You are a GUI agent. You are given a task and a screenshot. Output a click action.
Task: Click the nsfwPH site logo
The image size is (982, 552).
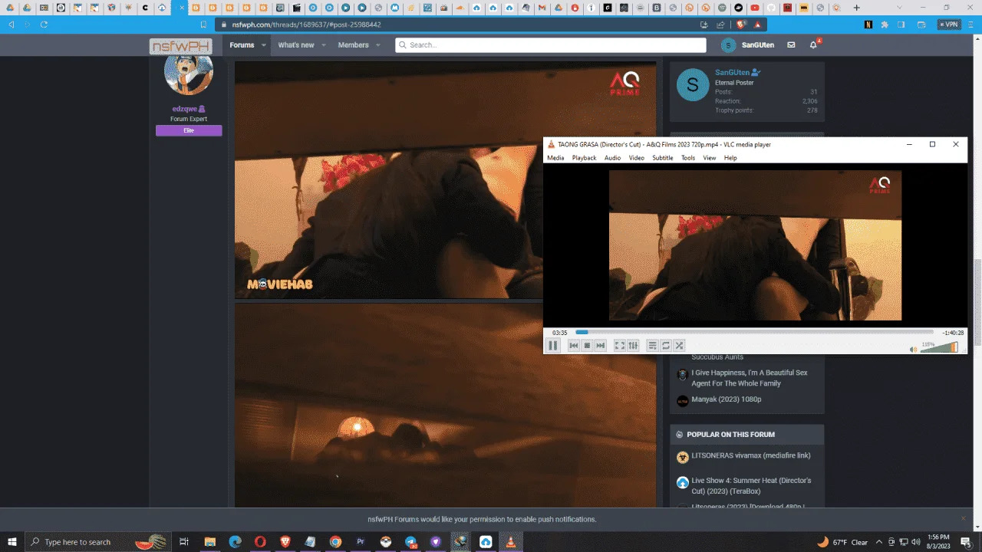pyautogui.click(x=180, y=47)
